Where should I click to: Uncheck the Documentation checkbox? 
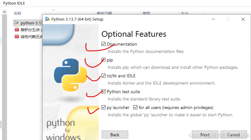[x=103, y=44]
